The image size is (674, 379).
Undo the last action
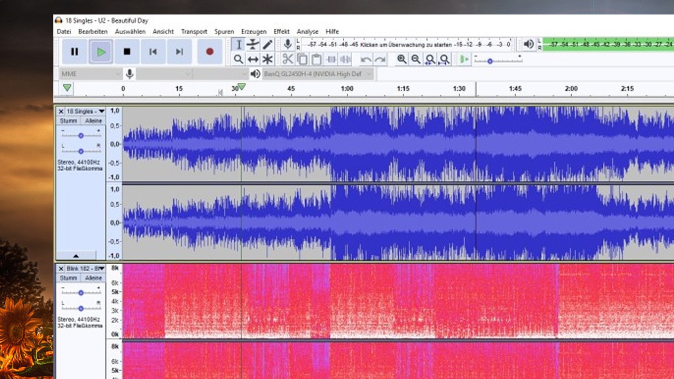point(366,59)
